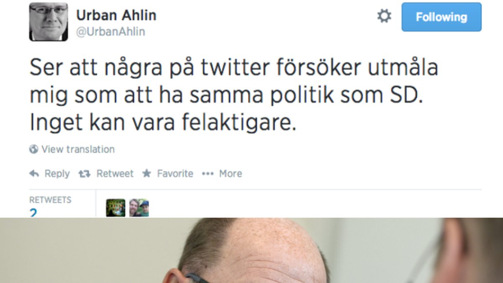Click the Following button
The image size is (503, 283).
pyautogui.click(x=441, y=17)
